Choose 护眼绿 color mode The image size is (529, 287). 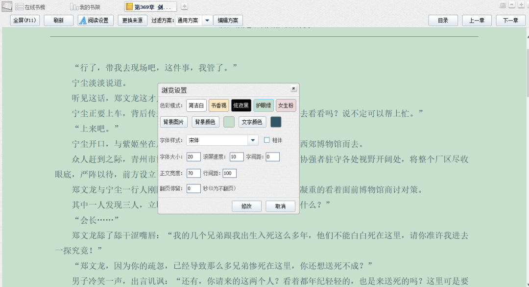[264, 105]
